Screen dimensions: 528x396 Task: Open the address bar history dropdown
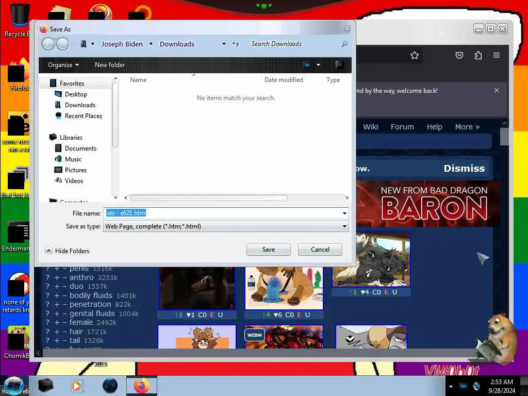click(x=224, y=44)
